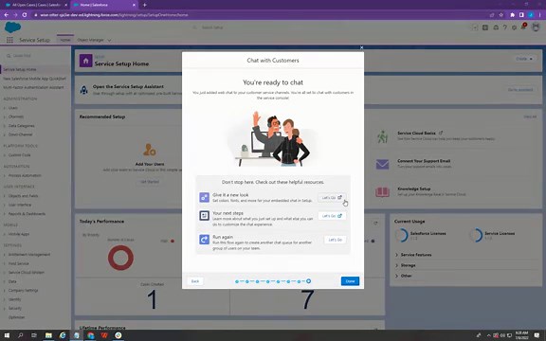Screen dimensions: 546x341
Task: Click the Add Your Users icon
Action: [150, 150]
